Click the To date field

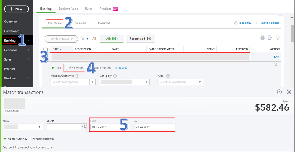(x=154, y=127)
